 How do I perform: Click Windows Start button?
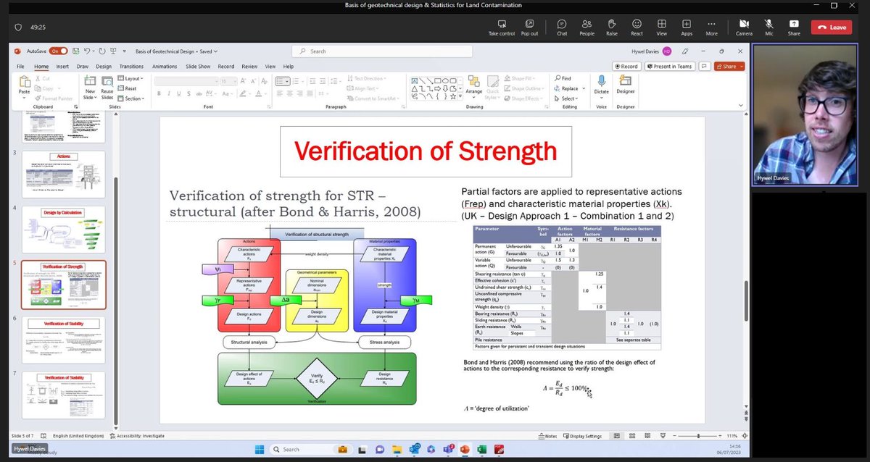pos(260,450)
